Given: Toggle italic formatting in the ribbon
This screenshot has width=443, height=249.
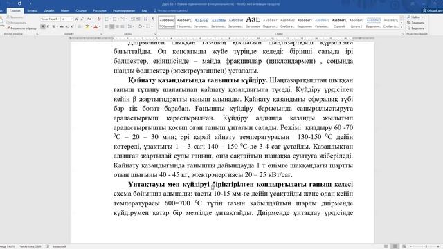Looking at the screenshot, I should 48,26.
